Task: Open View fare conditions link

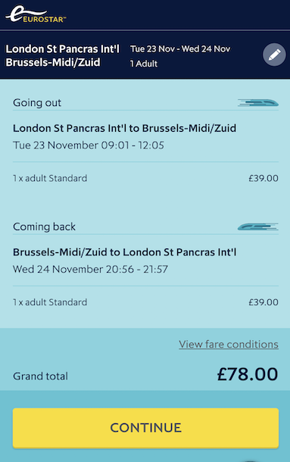Action: [x=229, y=344]
